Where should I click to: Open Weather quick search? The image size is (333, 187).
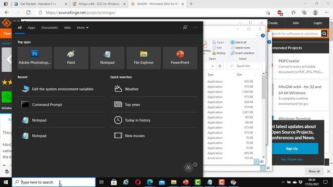pos(154,89)
